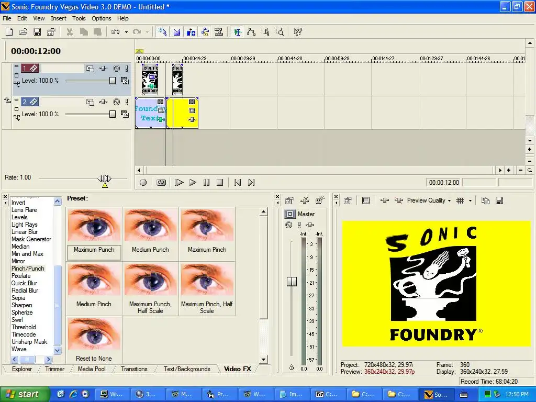The height and width of the screenshot is (402, 536).
Task: Select the Envelope Edit tool
Action: 251,32
